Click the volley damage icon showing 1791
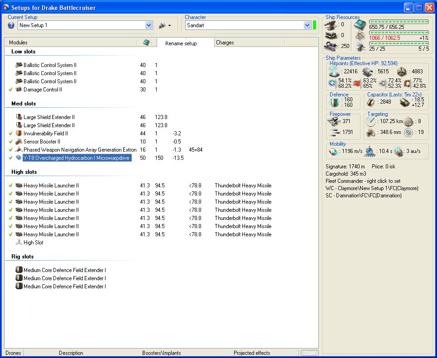The height and width of the screenshot is (358, 437). tap(335, 132)
